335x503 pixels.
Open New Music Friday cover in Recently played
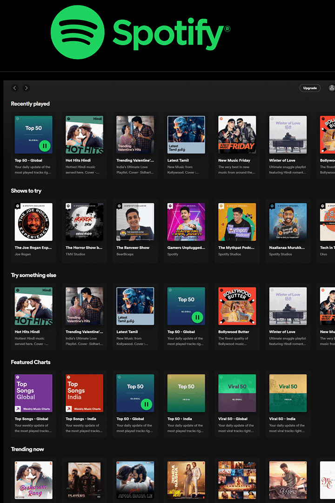coord(237,135)
